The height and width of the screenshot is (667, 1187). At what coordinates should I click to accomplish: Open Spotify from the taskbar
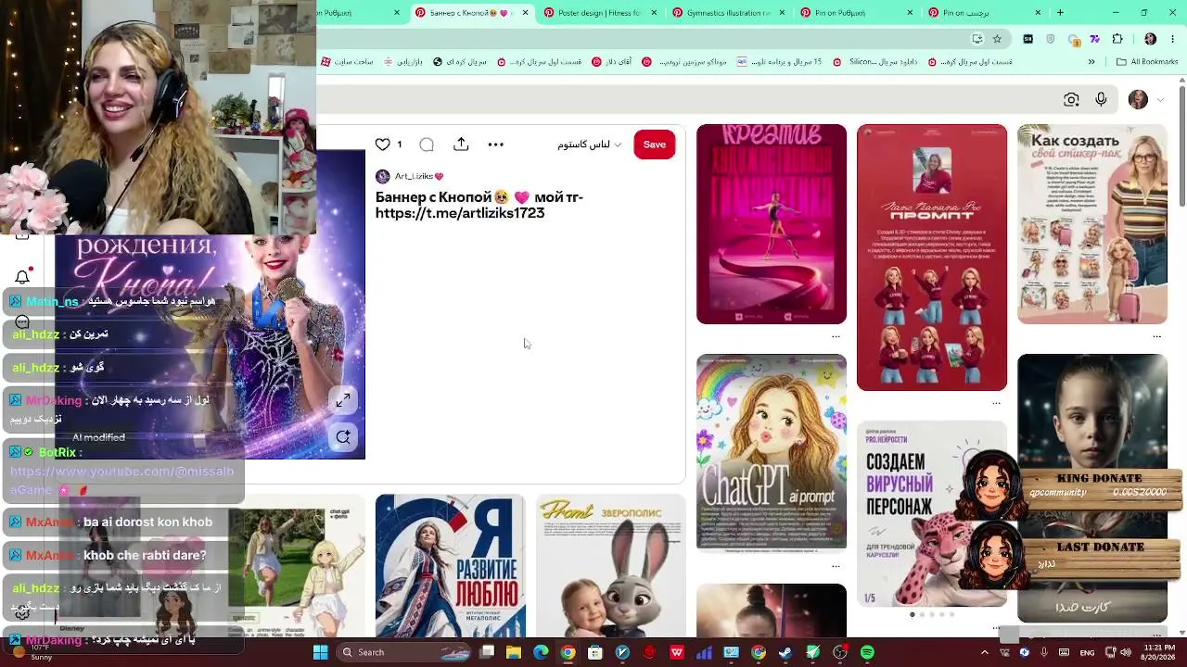tap(867, 652)
